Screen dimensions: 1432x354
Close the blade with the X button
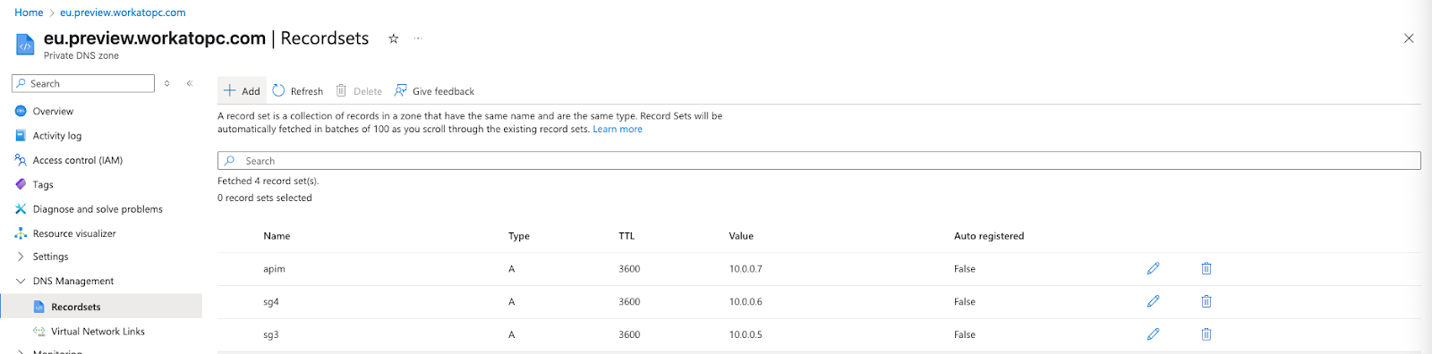coord(1409,38)
